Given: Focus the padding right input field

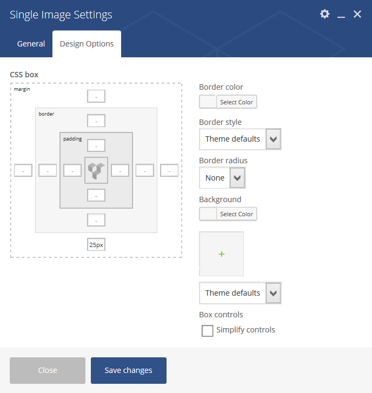Looking at the screenshot, I should coord(120,170).
